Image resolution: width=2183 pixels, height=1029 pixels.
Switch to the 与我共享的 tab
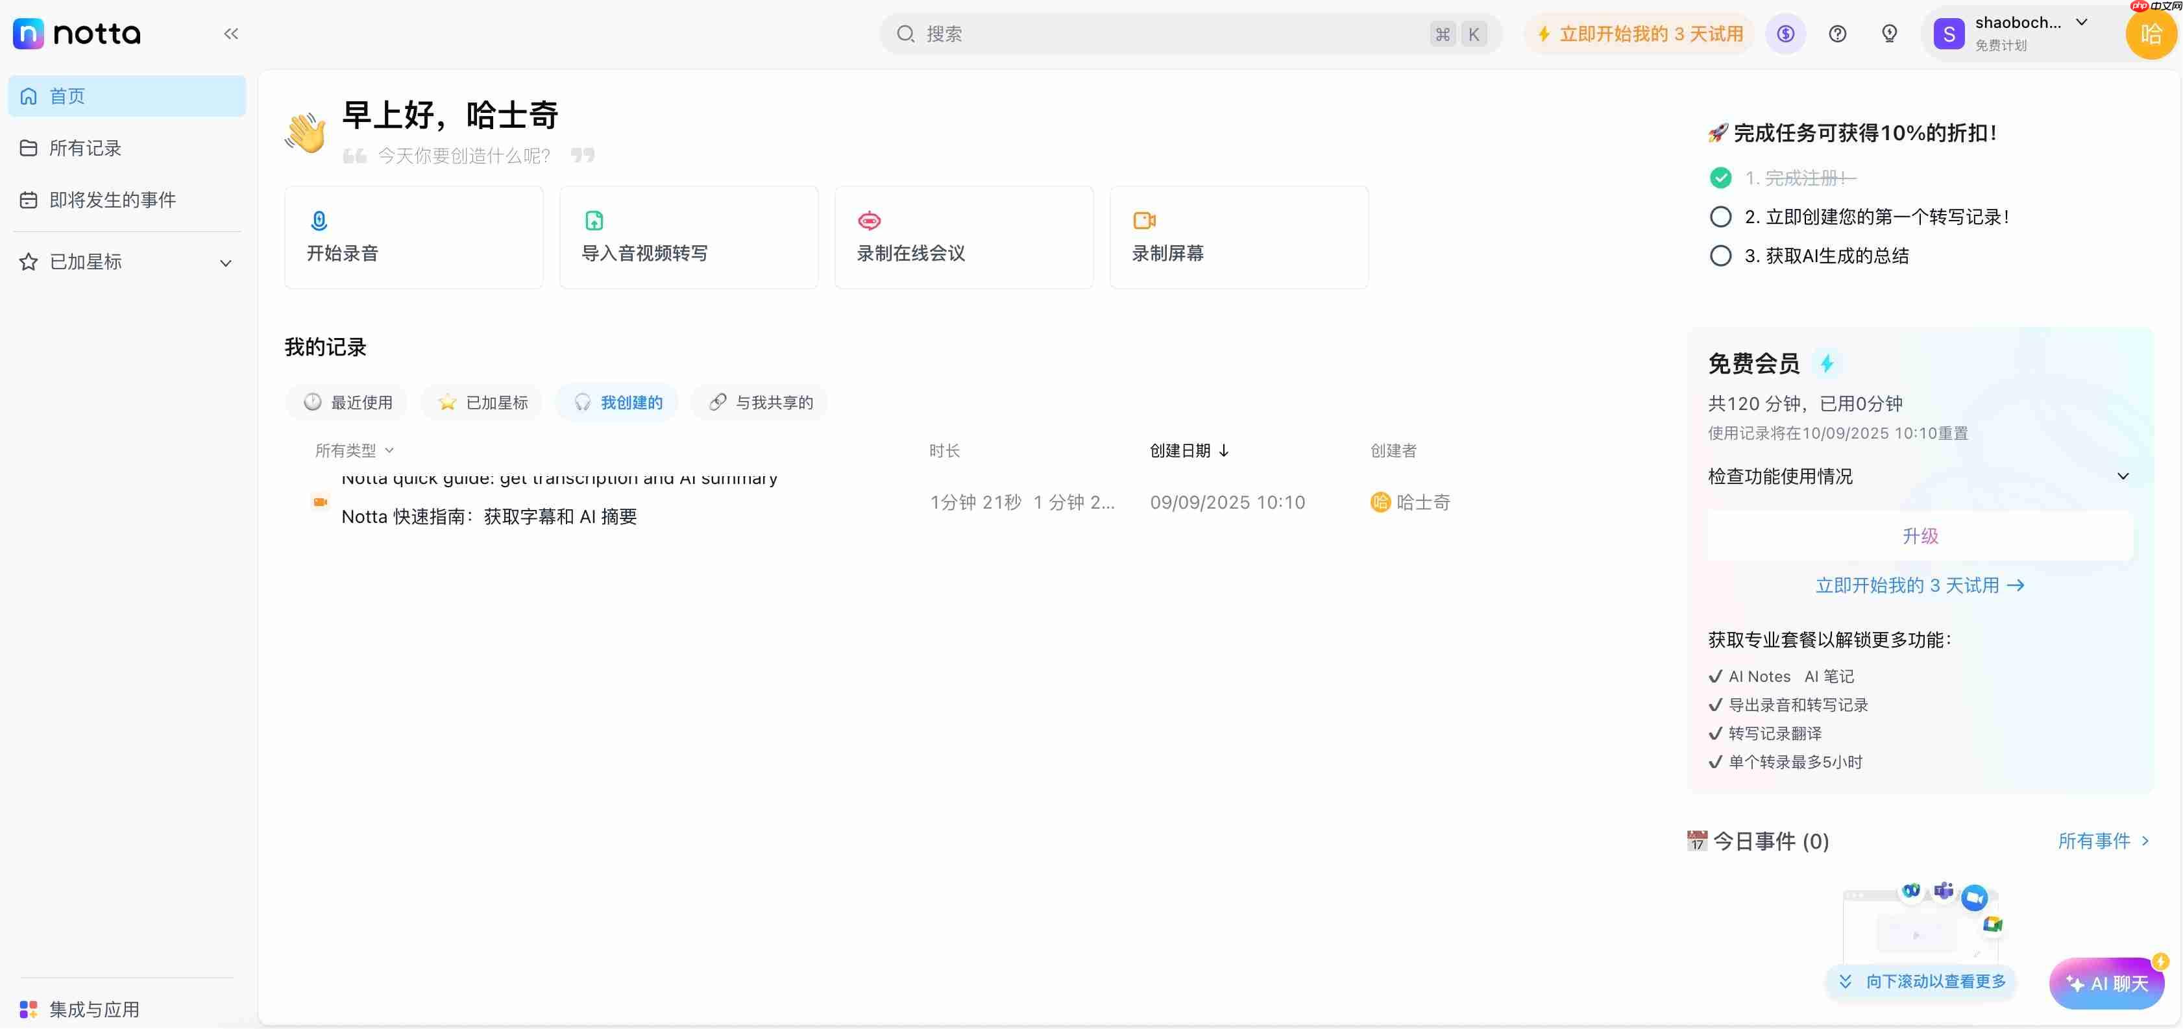click(x=759, y=402)
